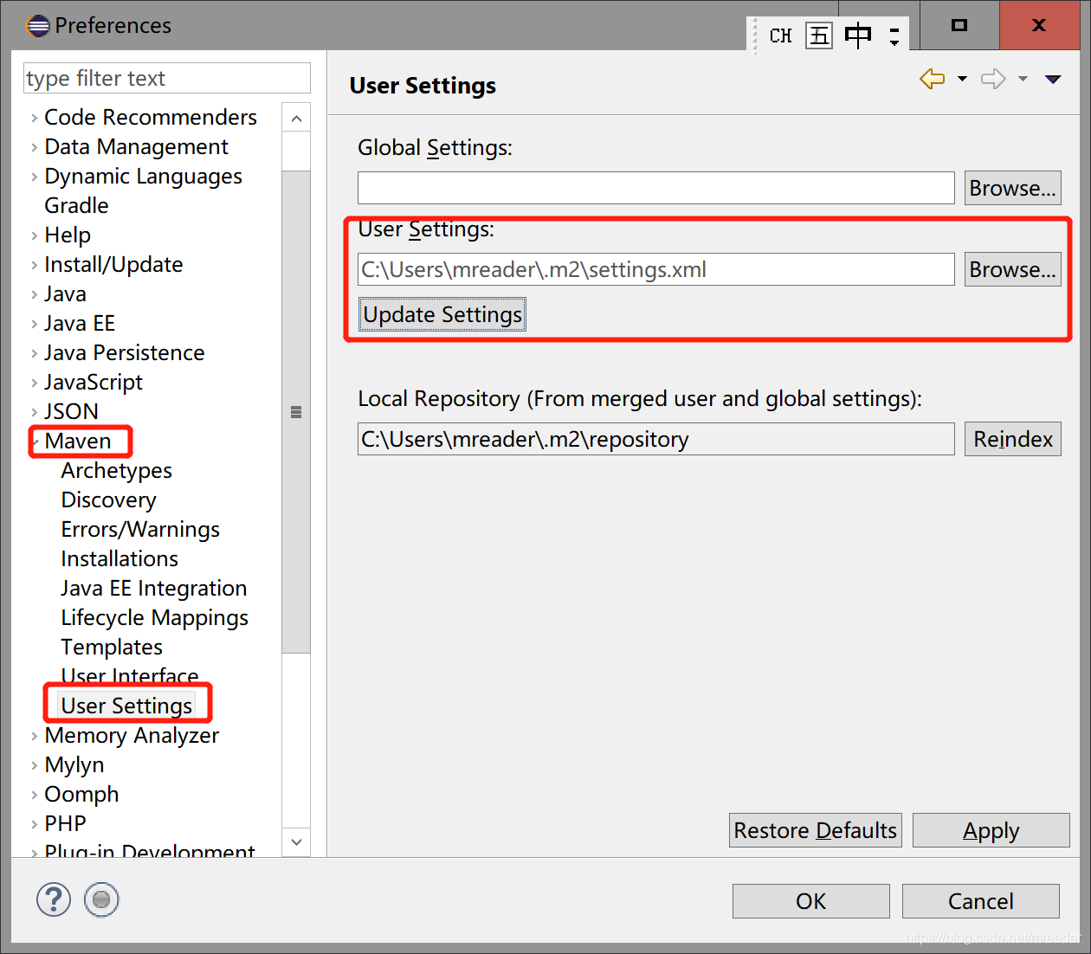
Task: Open Maven Installations page
Action: 119,558
